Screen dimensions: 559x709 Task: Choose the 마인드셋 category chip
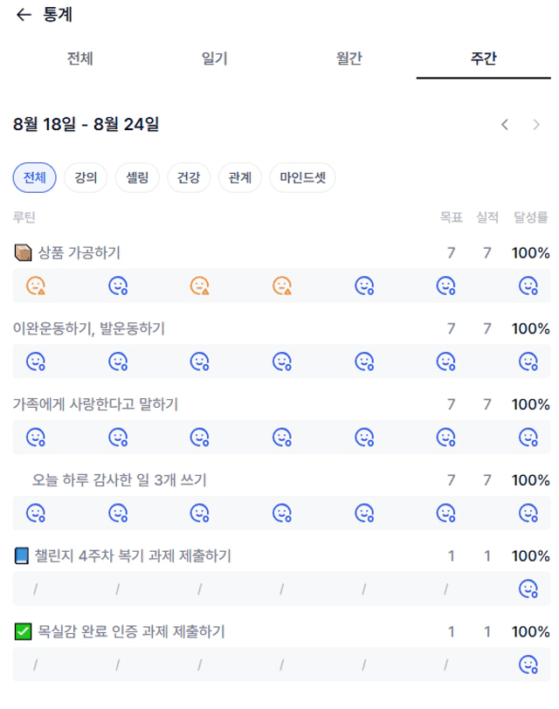tap(302, 177)
